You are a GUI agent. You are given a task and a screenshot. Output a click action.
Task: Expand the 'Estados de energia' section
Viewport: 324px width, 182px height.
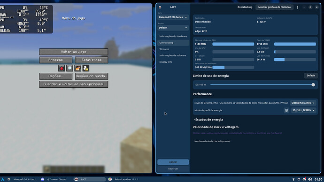pyautogui.click(x=208, y=120)
